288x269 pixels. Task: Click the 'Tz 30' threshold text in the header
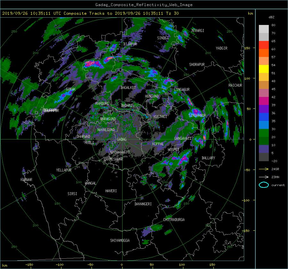click(x=172, y=13)
